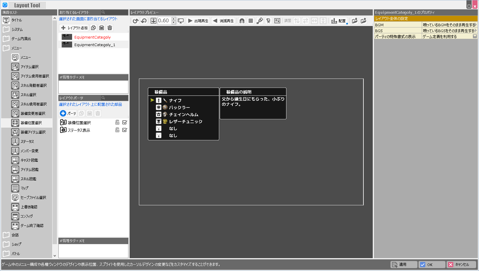The image size is (479, 271).
Task: Click the magnet snap icon
Action: (242, 21)
